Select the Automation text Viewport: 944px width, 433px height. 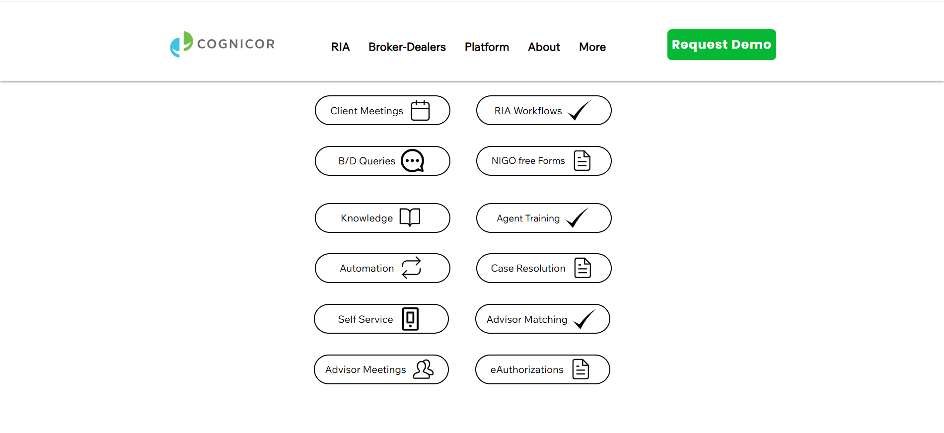[367, 268]
